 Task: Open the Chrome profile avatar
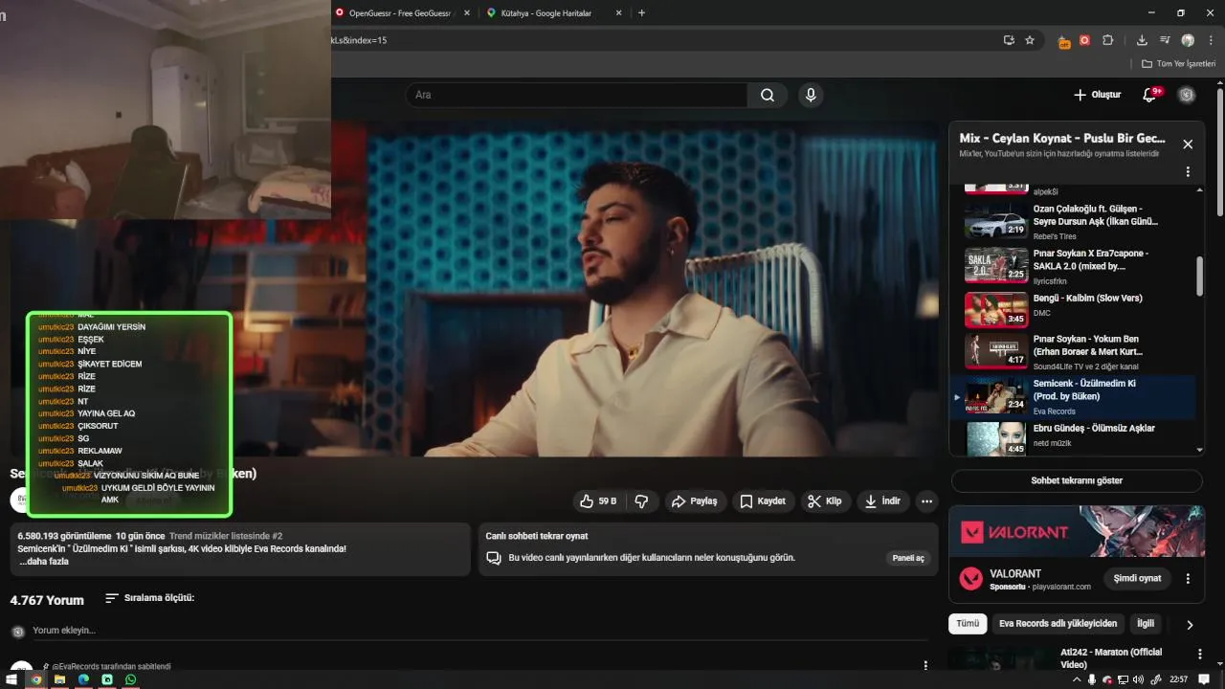tap(1188, 40)
